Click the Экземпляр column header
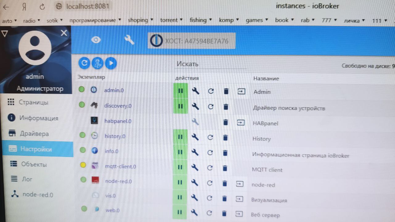 coord(91,77)
